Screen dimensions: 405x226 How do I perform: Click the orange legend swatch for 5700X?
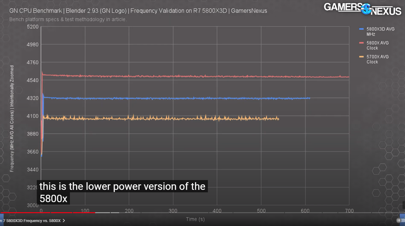click(x=361, y=57)
